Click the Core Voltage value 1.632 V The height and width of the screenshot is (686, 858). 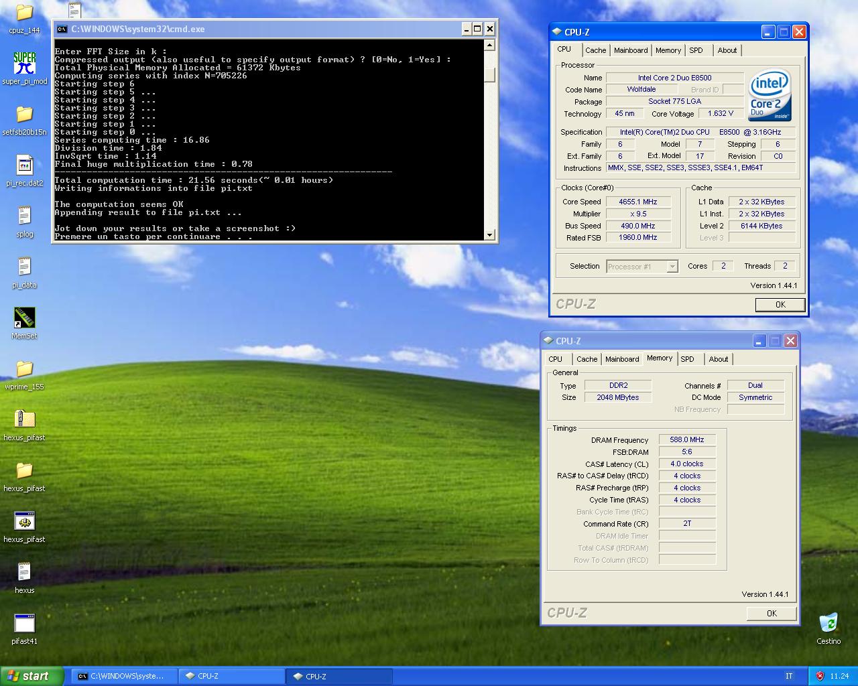pos(721,113)
